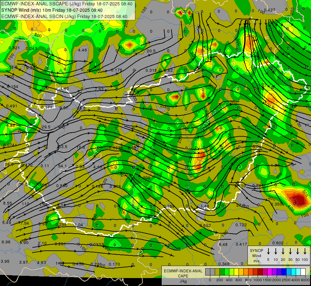
Task: Click the map value '0.0933'
Action: pyautogui.click(x=97, y=244)
